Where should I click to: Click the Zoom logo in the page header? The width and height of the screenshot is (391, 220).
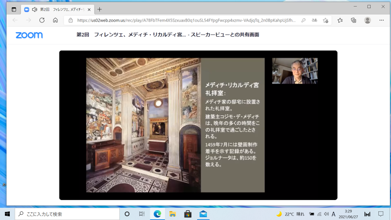point(29,35)
